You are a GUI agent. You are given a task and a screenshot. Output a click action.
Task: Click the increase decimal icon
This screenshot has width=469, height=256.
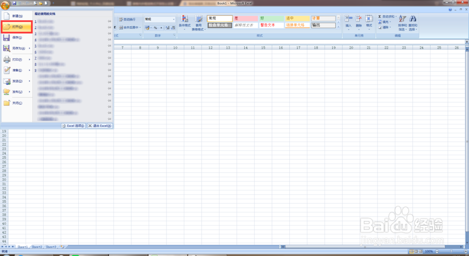[x=167, y=28]
